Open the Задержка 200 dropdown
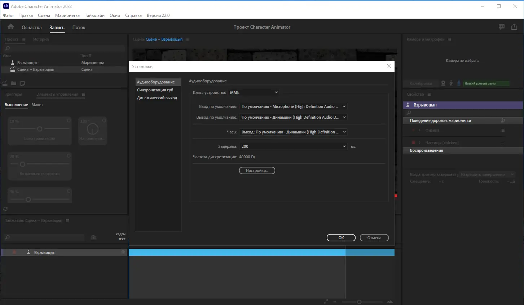Screen dimensions: 524x305 [294, 146]
